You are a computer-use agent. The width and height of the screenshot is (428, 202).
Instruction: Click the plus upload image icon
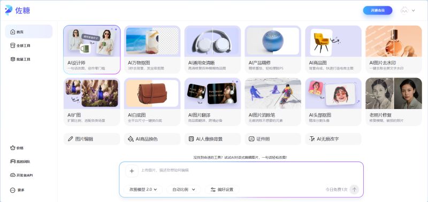pos(132,171)
